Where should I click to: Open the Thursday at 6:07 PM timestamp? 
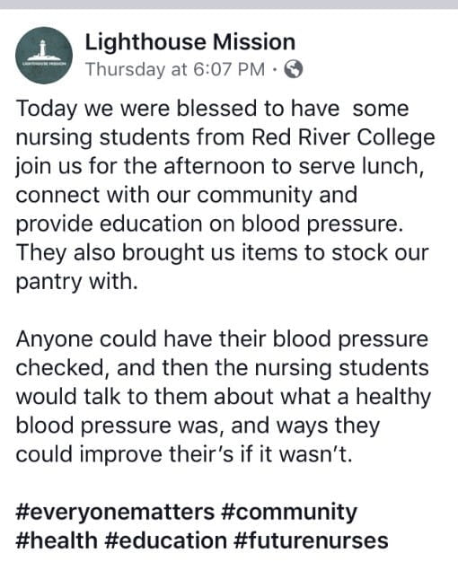(175, 69)
